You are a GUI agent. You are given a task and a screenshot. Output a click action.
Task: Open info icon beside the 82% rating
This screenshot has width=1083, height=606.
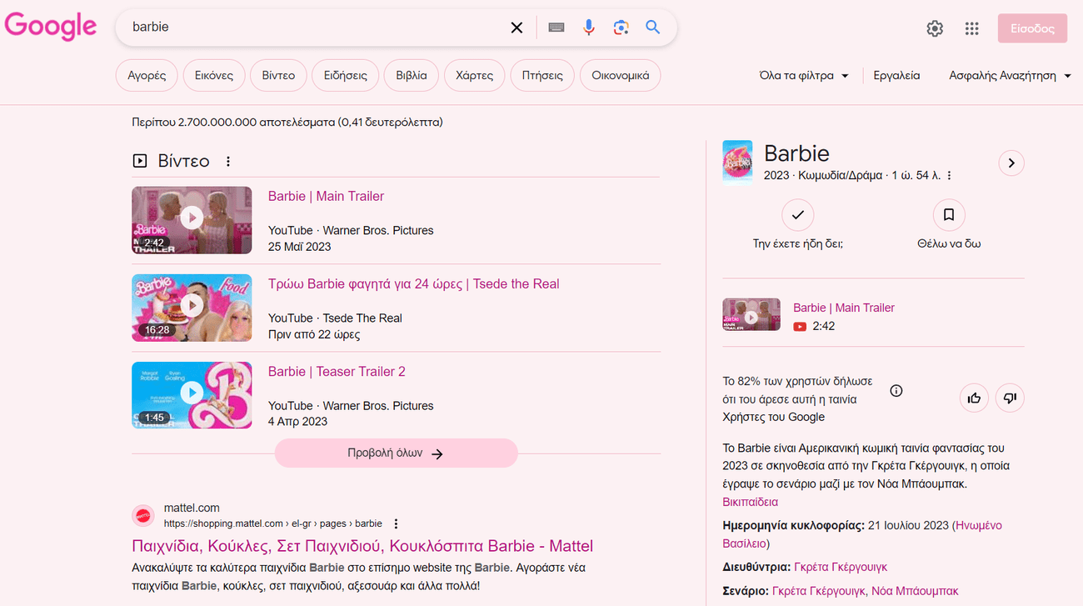[x=896, y=390]
